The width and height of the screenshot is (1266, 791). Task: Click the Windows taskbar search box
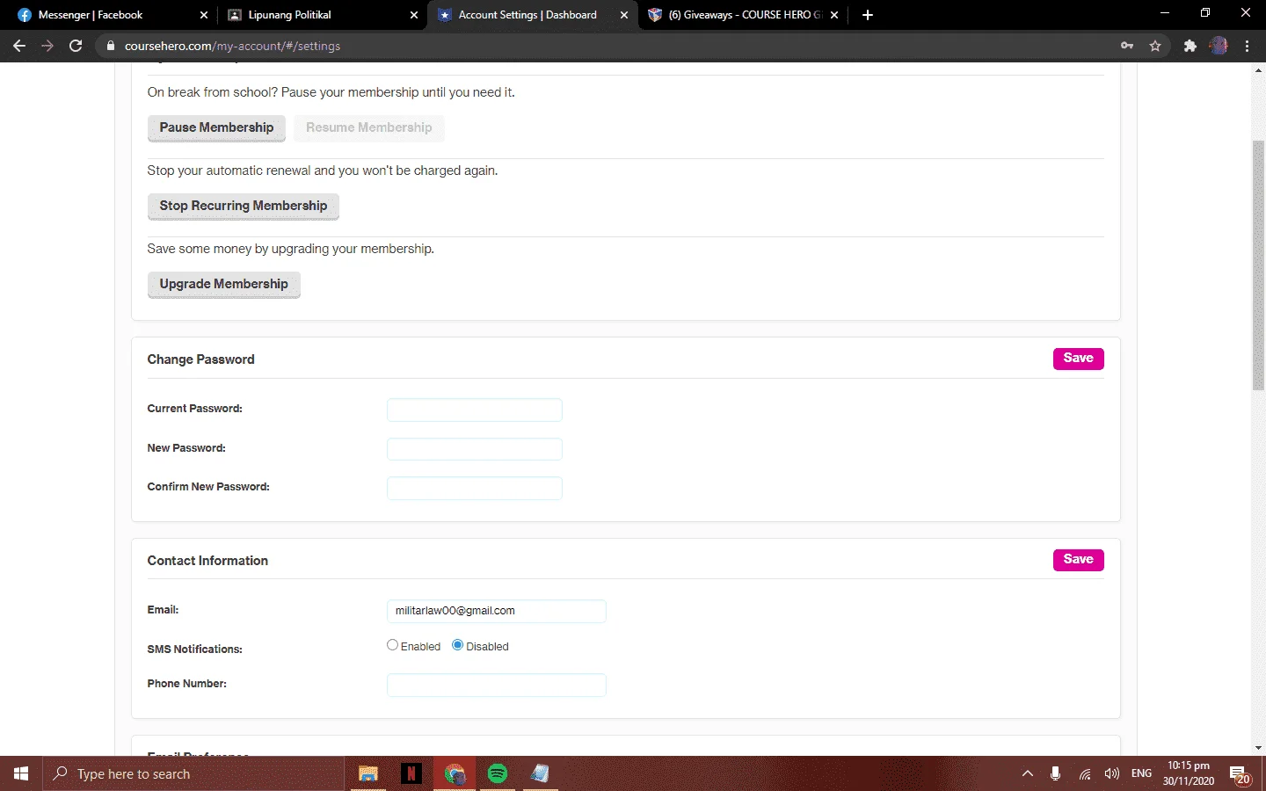click(193, 773)
